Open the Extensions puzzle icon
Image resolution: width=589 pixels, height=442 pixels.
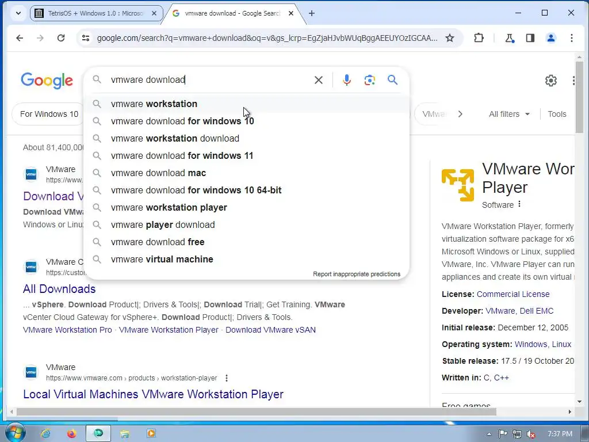coord(479,38)
